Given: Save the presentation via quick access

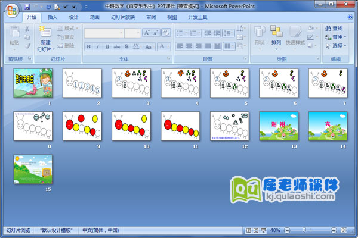Looking at the screenshot, I should click(27, 7).
